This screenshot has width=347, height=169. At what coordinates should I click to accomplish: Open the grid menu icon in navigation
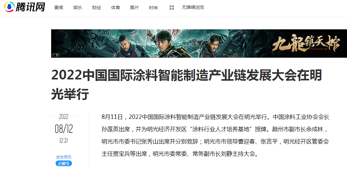(x=172, y=8)
